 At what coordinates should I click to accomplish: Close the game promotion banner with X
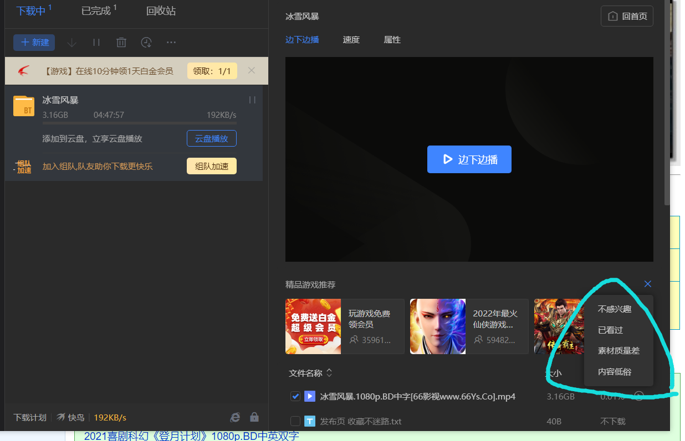tap(251, 70)
